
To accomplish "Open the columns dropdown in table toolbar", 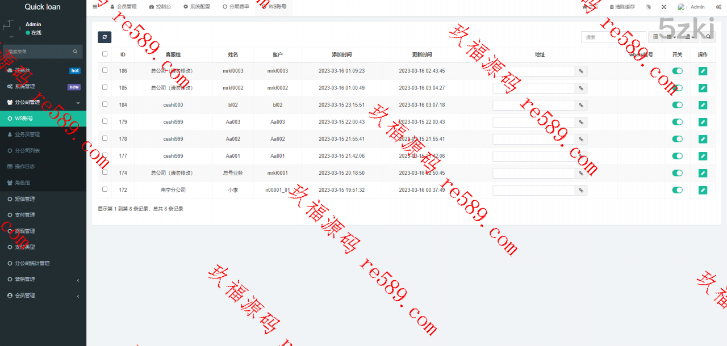I will [x=671, y=37].
